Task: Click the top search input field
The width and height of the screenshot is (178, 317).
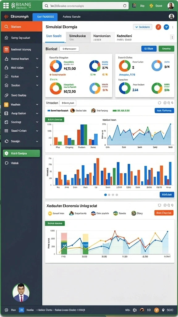Action: (x=85, y=6)
